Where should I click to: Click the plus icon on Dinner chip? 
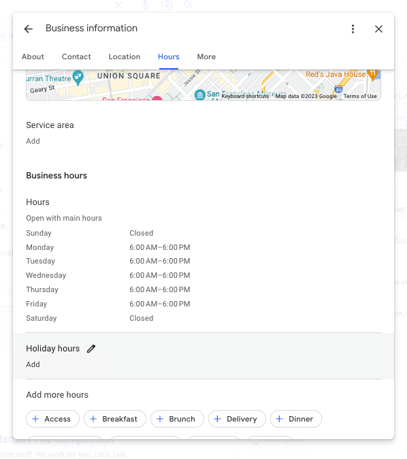tap(280, 419)
